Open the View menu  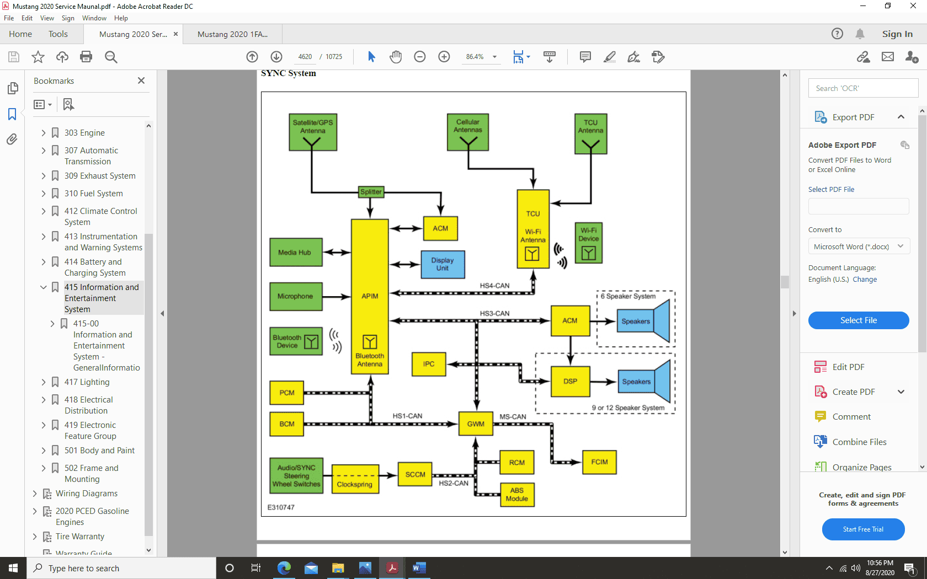coord(47,18)
